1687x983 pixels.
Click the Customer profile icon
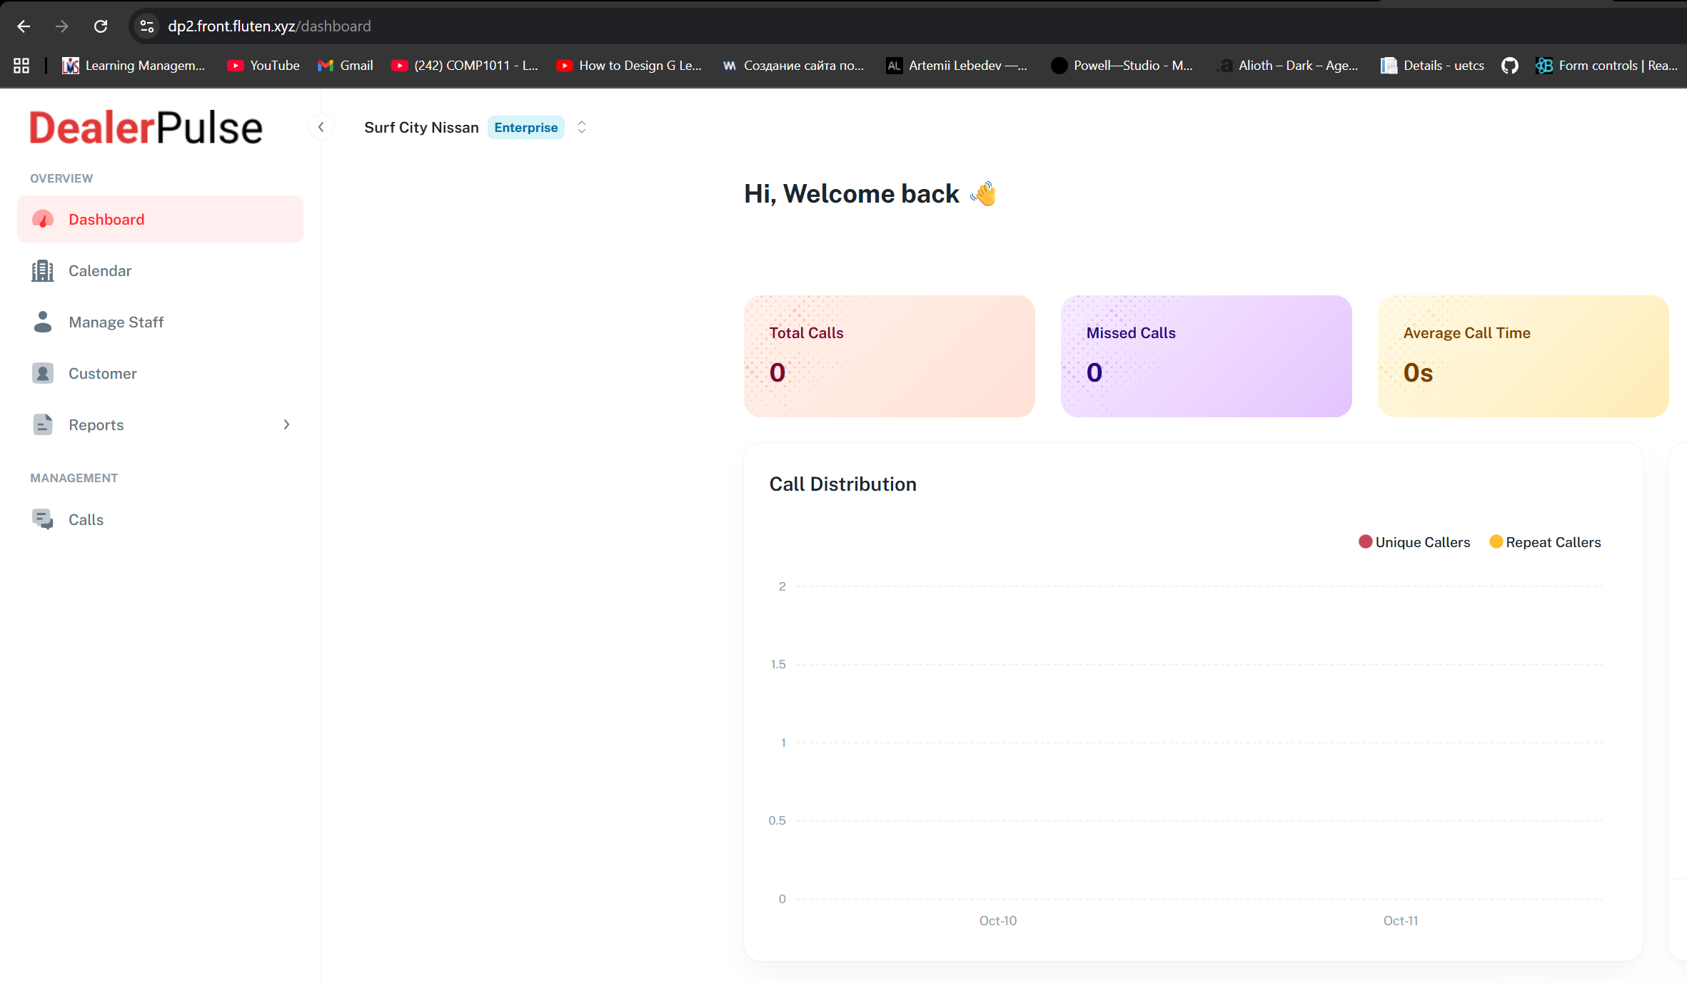point(43,373)
